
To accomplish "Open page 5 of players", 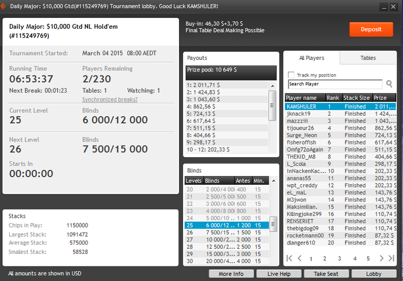I will pyautogui.click(x=368, y=259).
